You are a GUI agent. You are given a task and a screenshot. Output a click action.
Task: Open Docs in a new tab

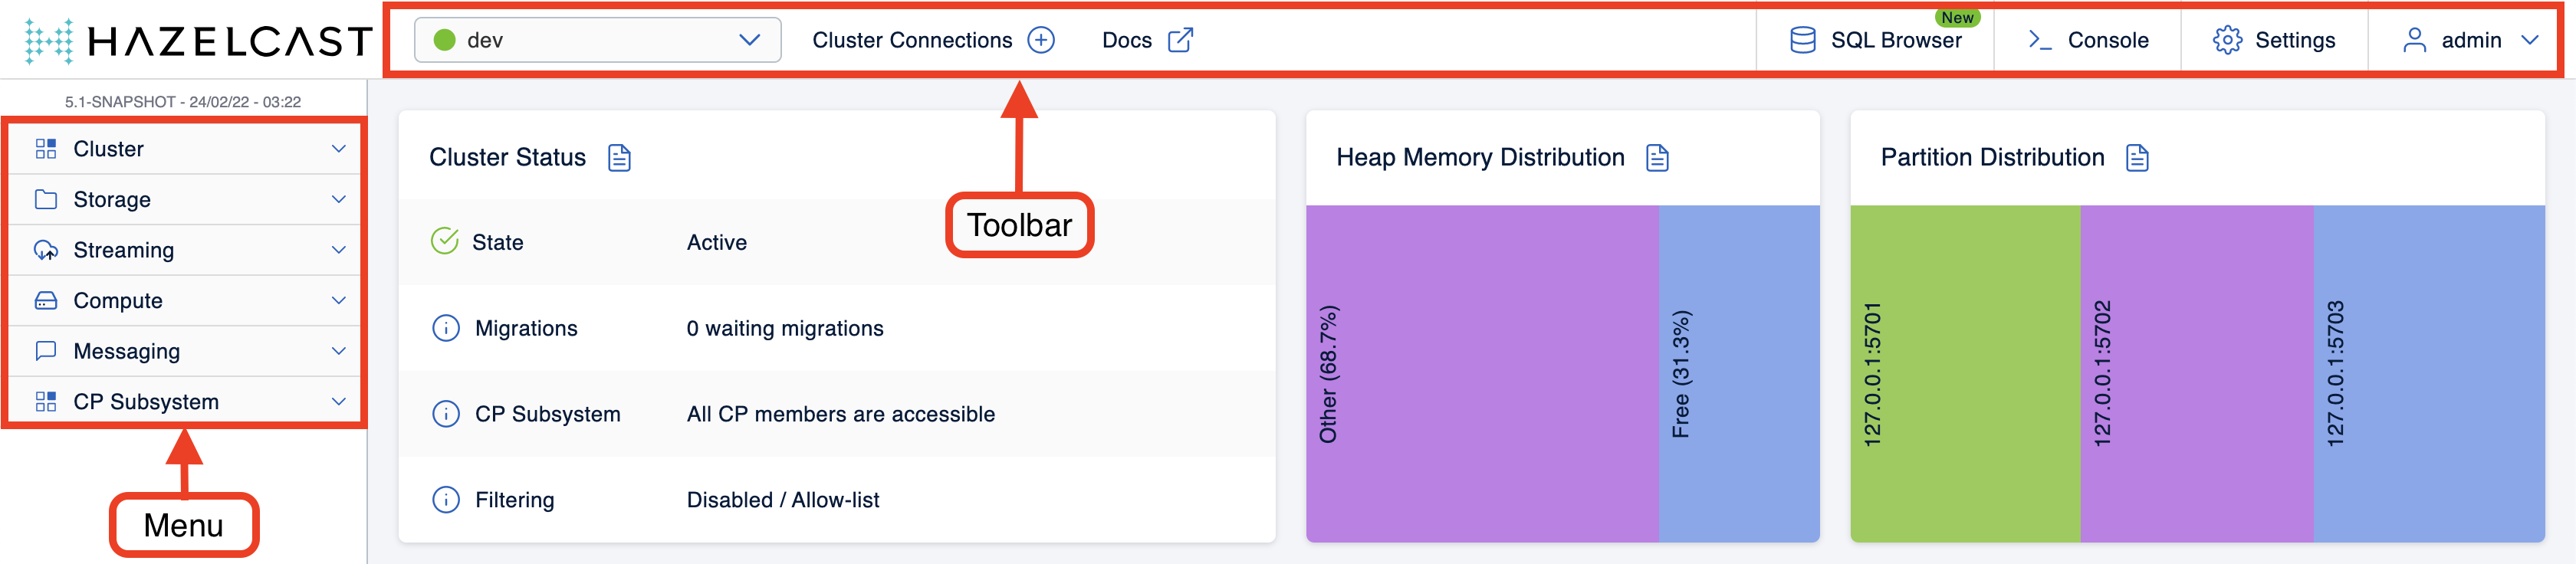(1148, 40)
